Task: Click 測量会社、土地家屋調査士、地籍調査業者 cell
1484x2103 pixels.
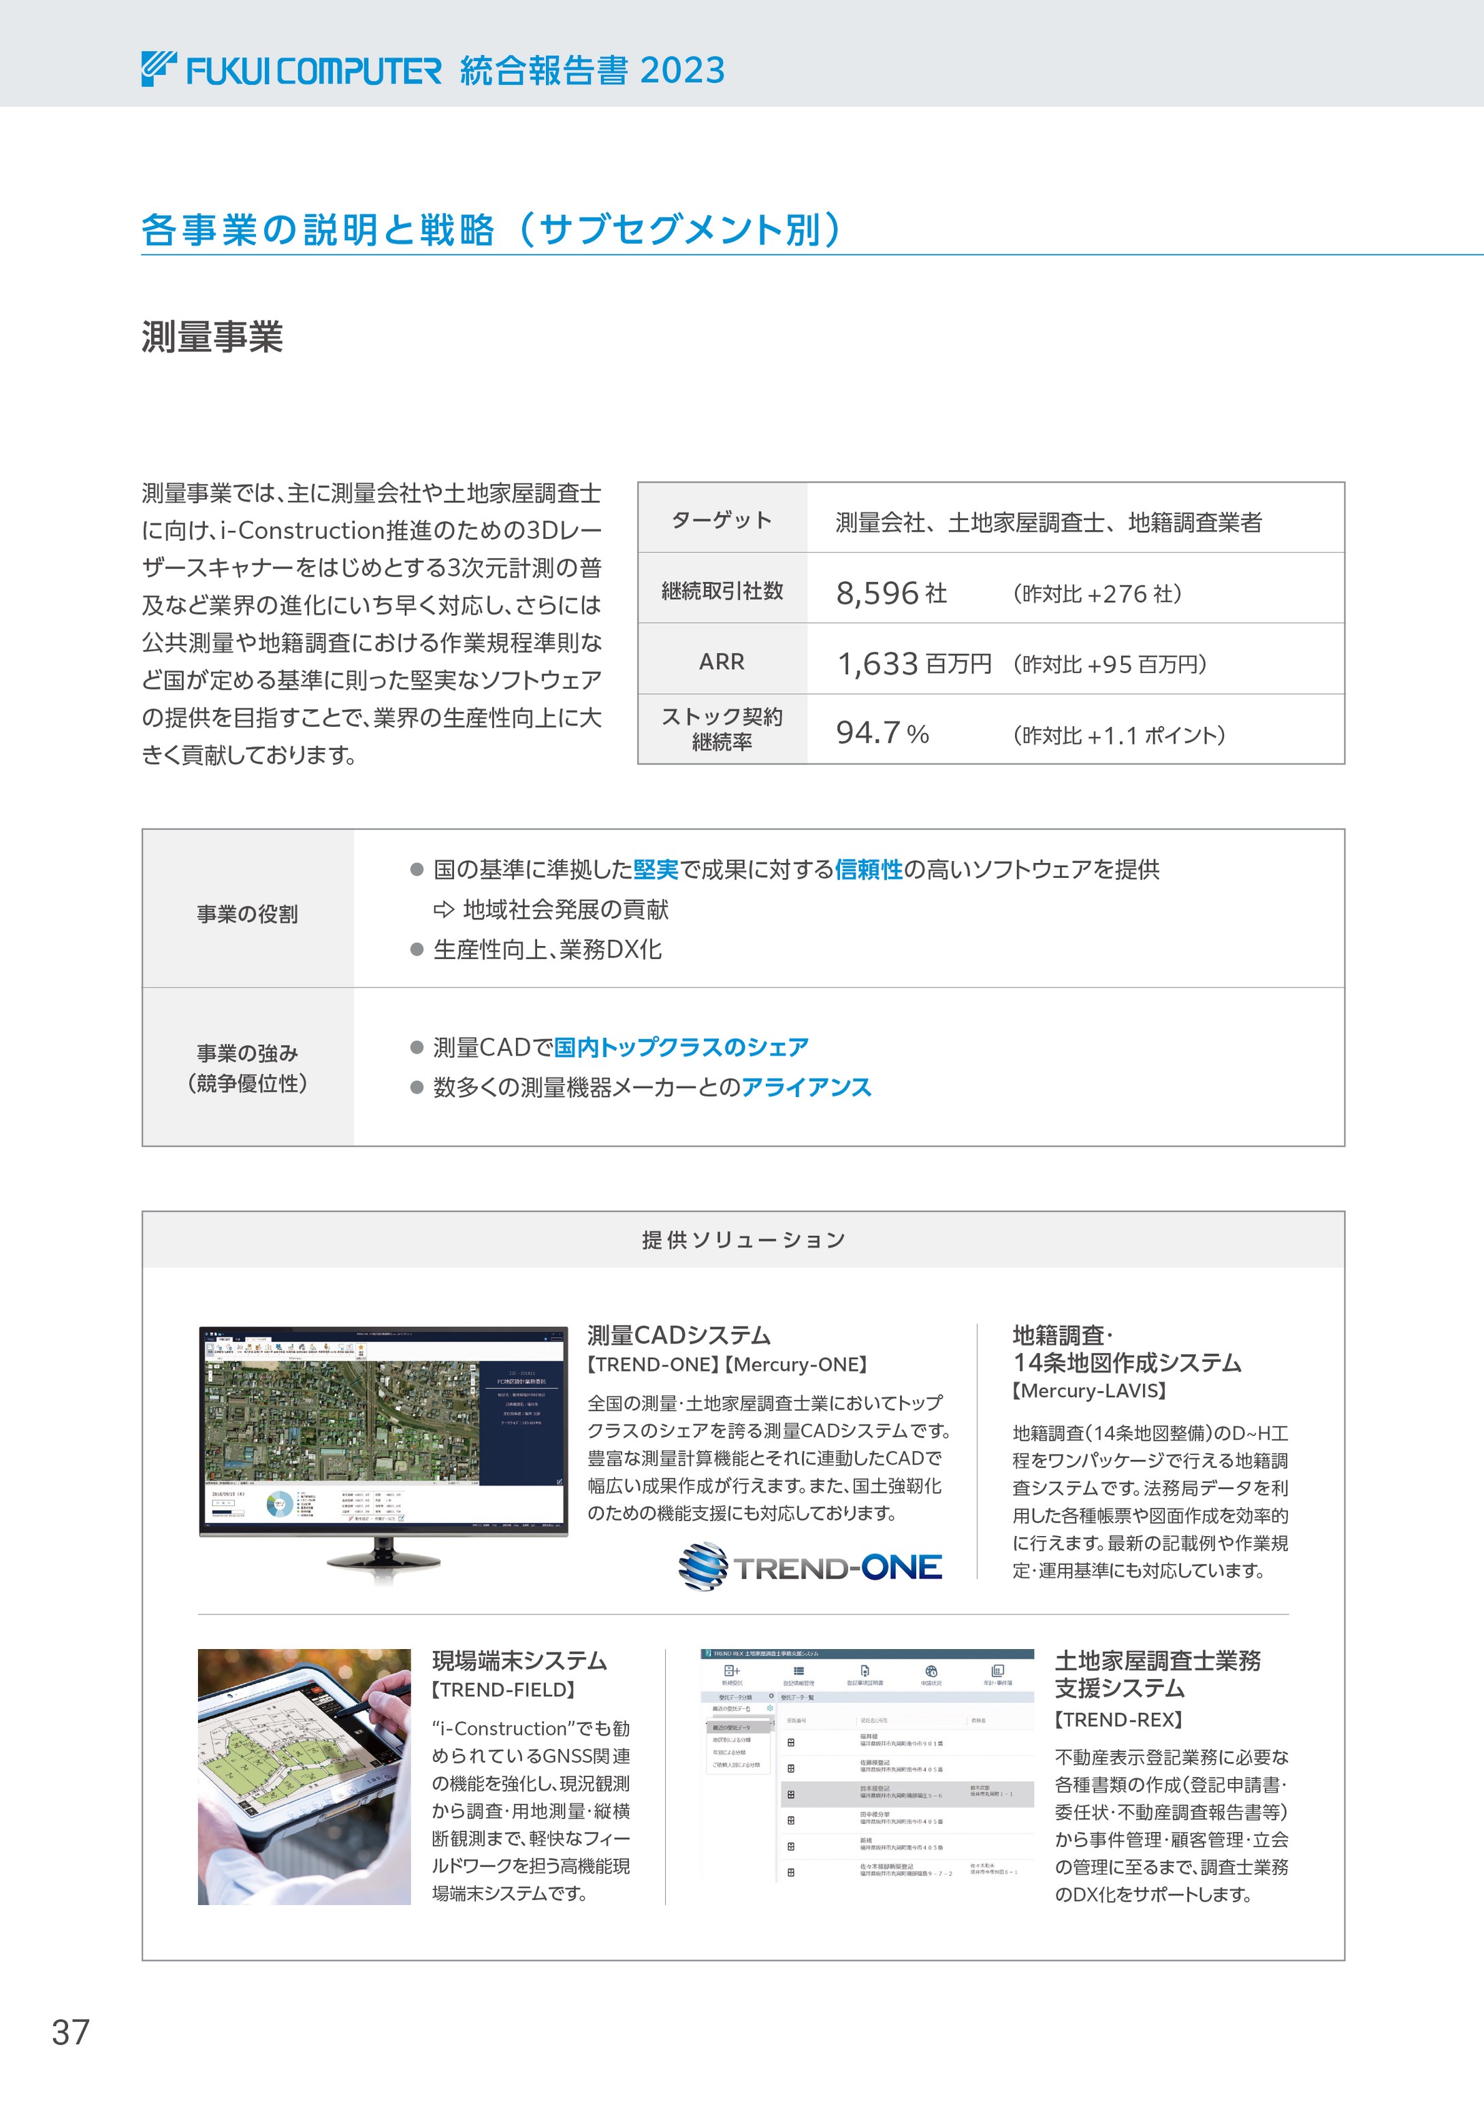Action: point(1049,522)
